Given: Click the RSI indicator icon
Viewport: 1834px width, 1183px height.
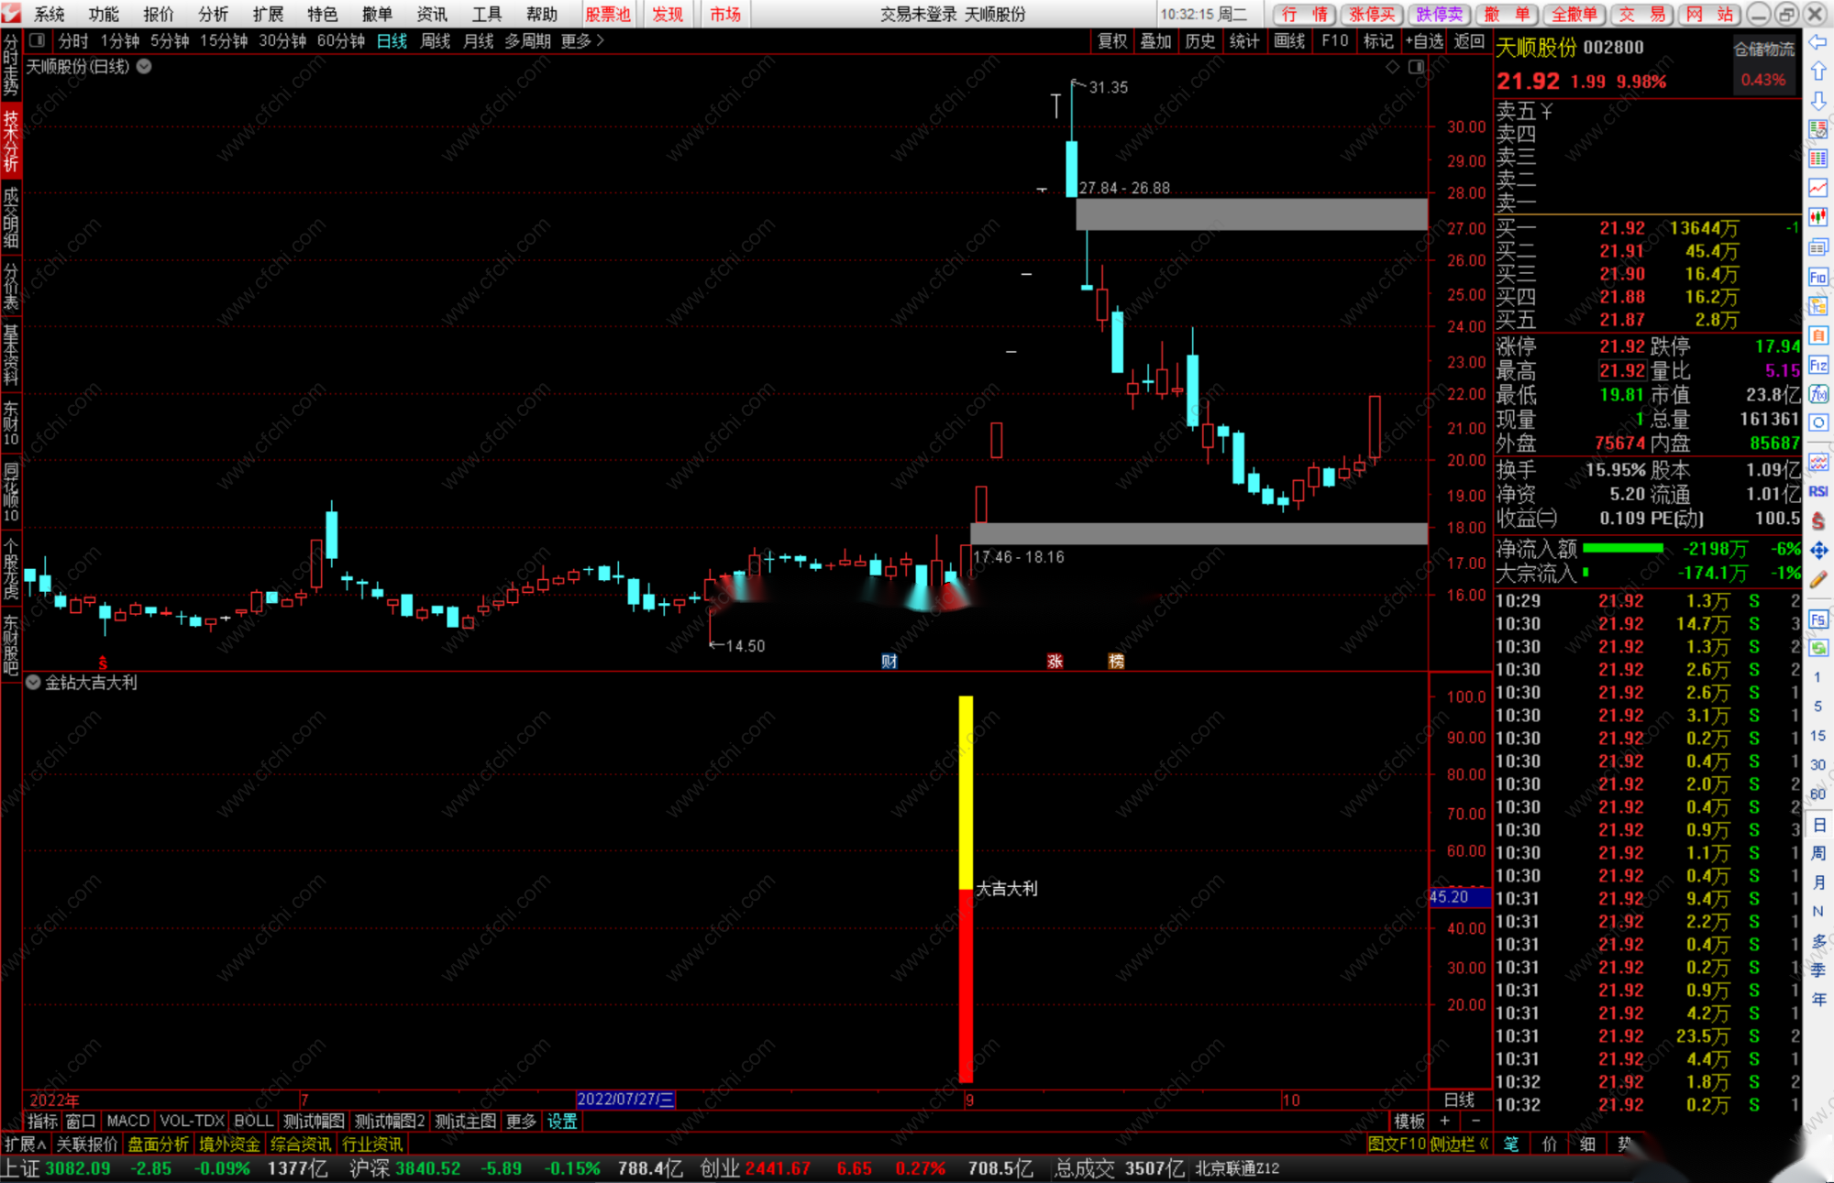Looking at the screenshot, I should 1817,492.
